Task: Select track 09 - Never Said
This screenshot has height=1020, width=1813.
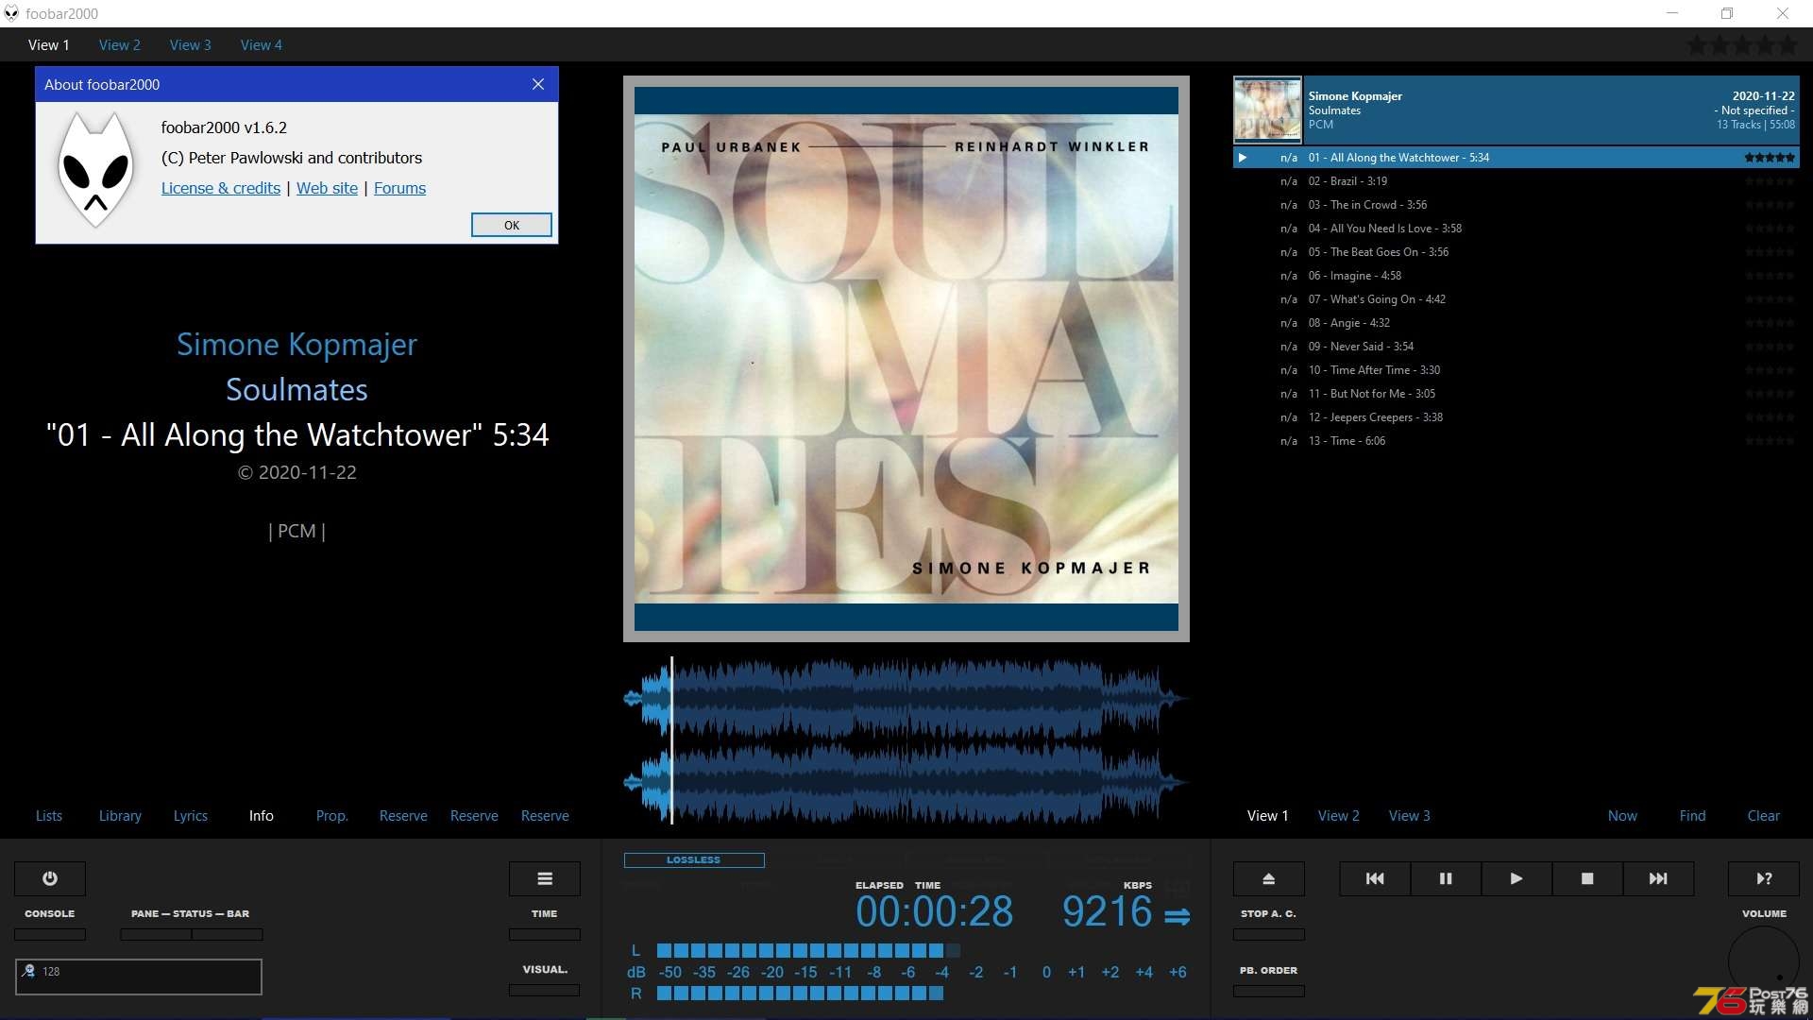Action: point(1516,347)
